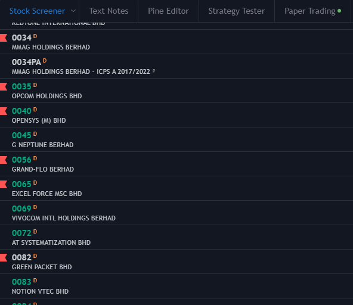The image size is (353, 305).
Task: Click 0069 VIVOCOM INTL HOLDINGS symbol
Action: pos(21,208)
